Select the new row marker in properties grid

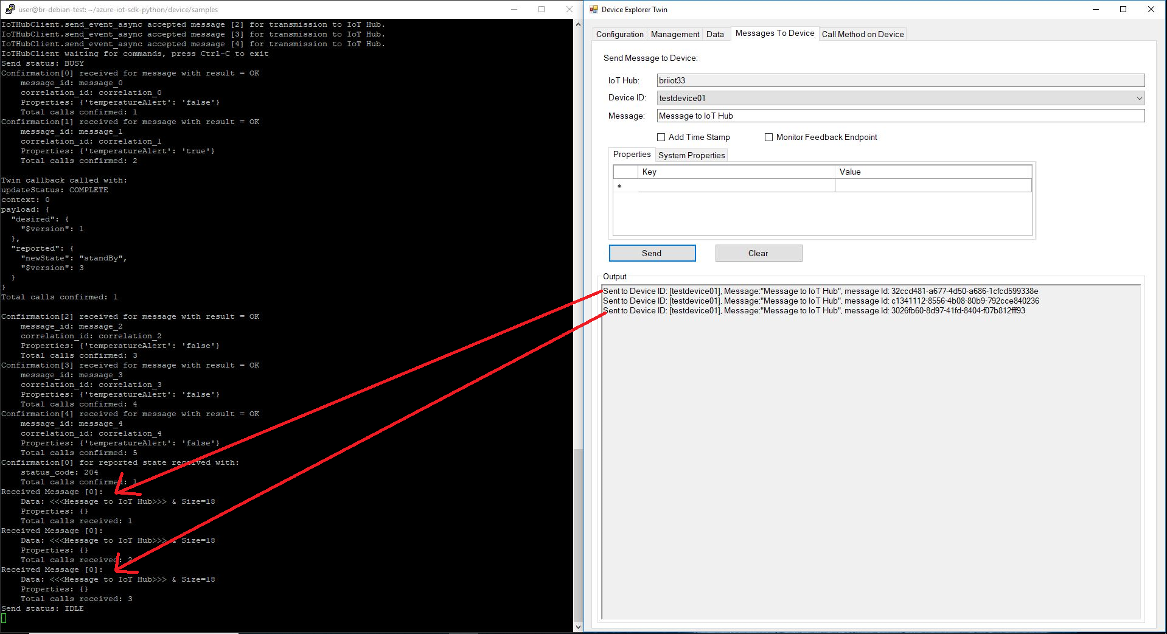[625, 186]
